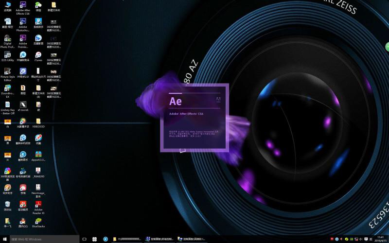Switch to the File Explorer taskbar window

[127, 239]
